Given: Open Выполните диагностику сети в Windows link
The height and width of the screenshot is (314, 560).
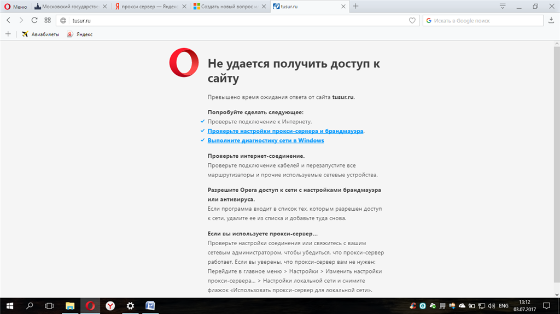Looking at the screenshot, I should coord(266,140).
